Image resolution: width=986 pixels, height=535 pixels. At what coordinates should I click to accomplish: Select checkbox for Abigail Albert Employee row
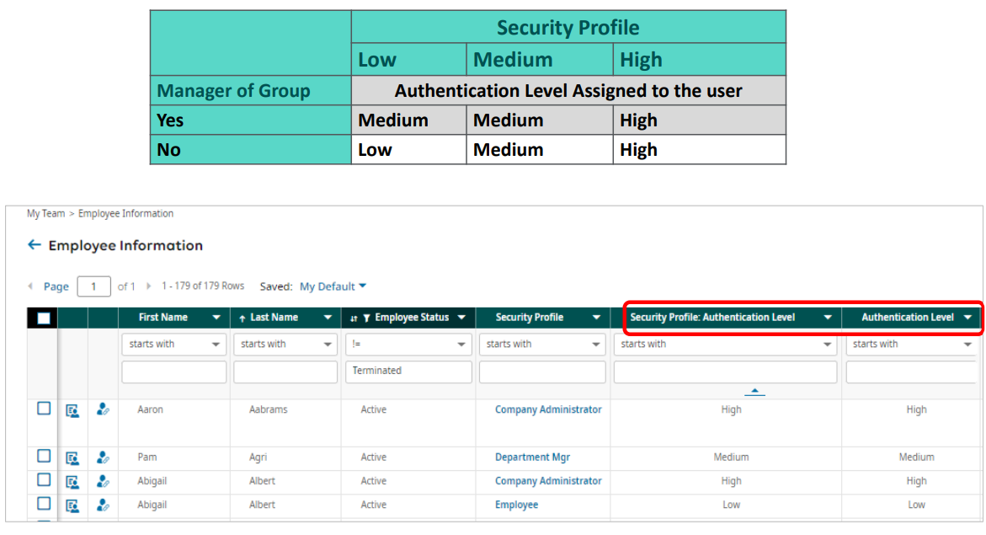tap(44, 504)
